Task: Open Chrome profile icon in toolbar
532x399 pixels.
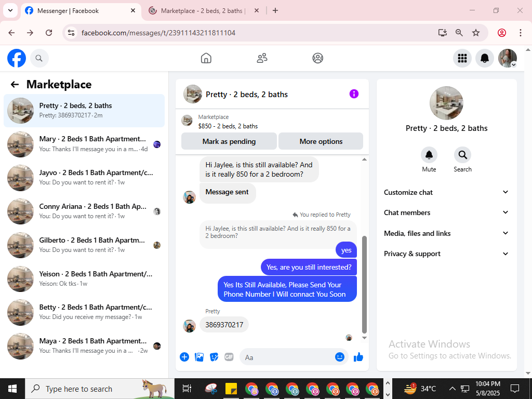Action: [502, 33]
